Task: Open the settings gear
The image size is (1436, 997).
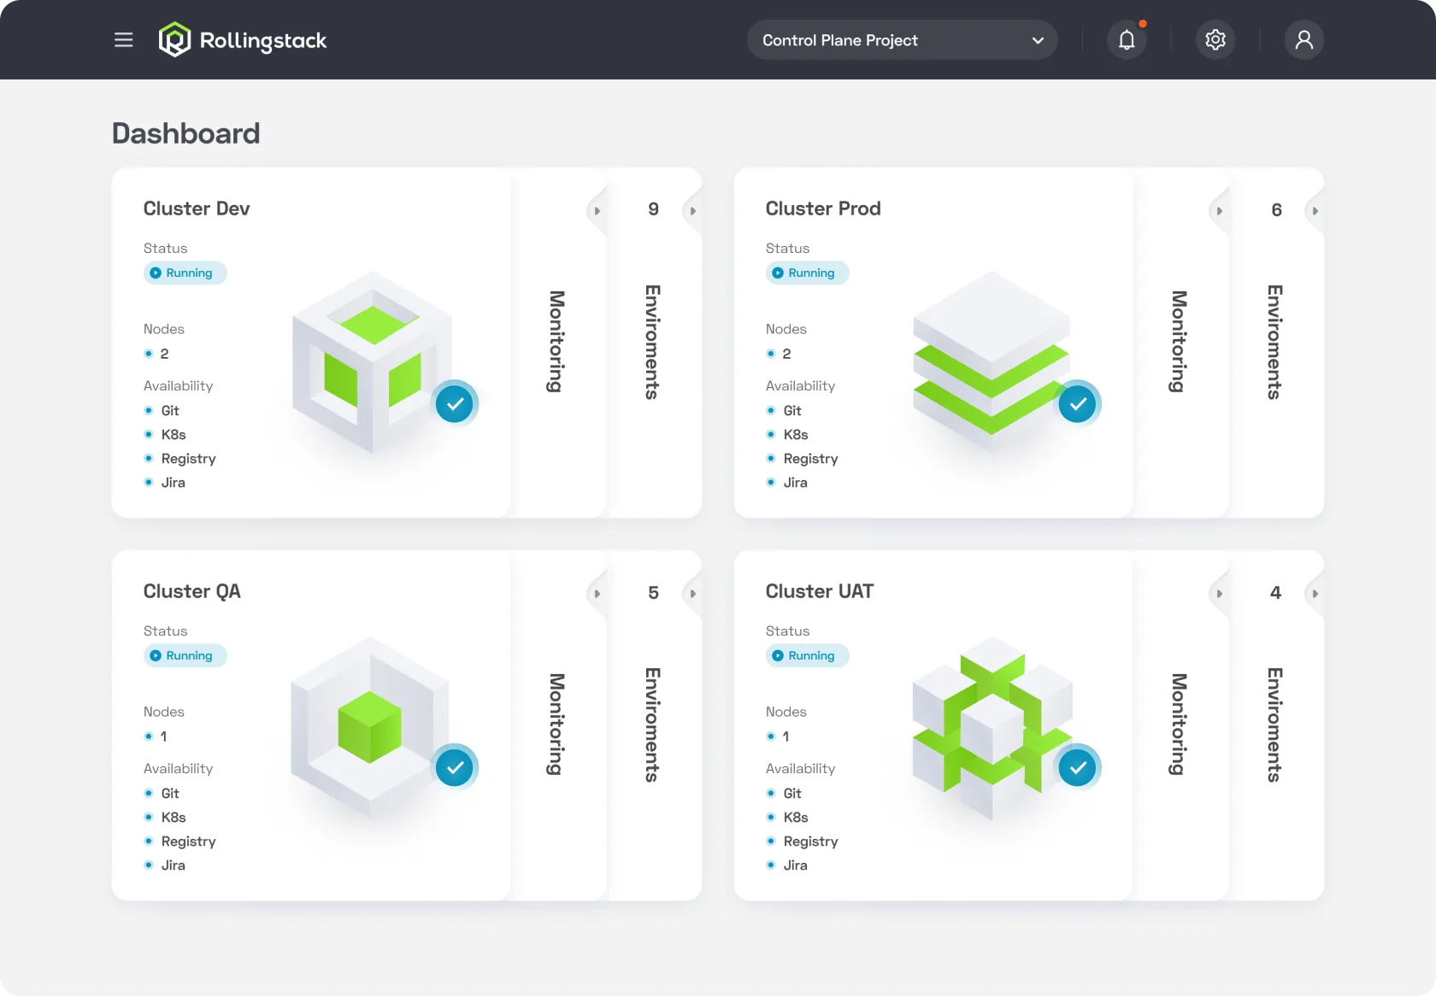Action: (1215, 40)
